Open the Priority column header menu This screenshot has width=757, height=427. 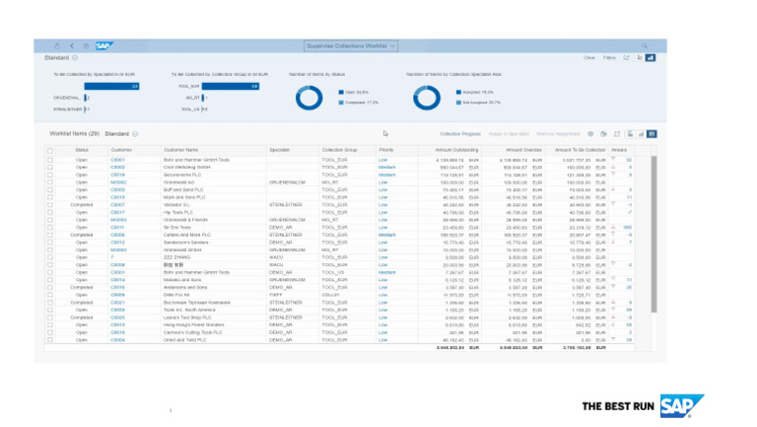(397, 150)
